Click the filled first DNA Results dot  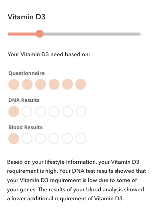point(14,111)
